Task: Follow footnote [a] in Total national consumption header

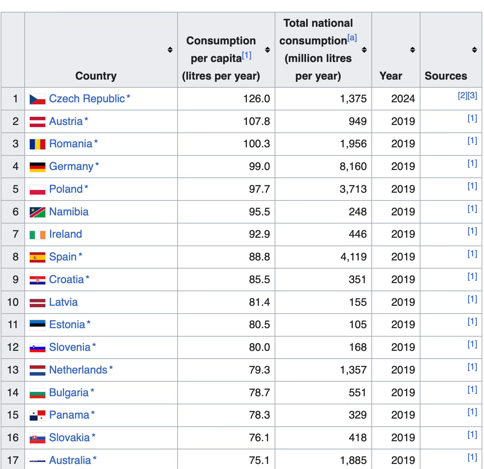Action: [352, 38]
